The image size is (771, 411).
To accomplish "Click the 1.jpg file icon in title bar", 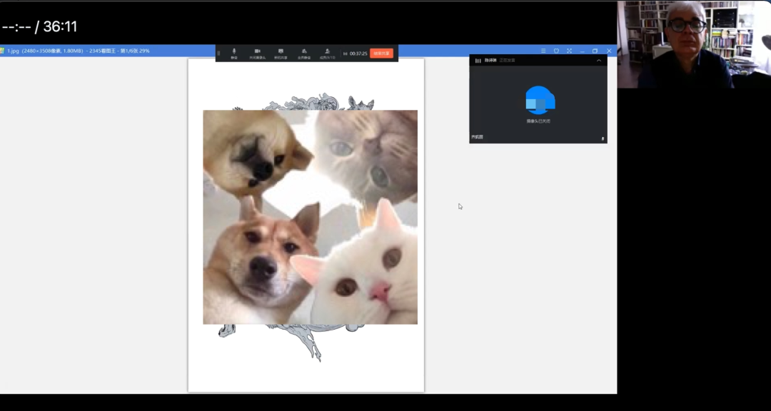I will point(2,51).
